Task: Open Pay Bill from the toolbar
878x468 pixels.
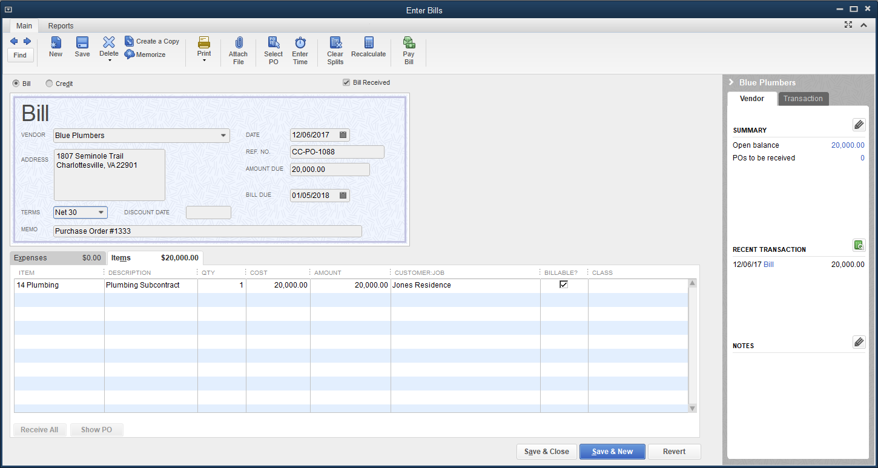Action: [409, 43]
